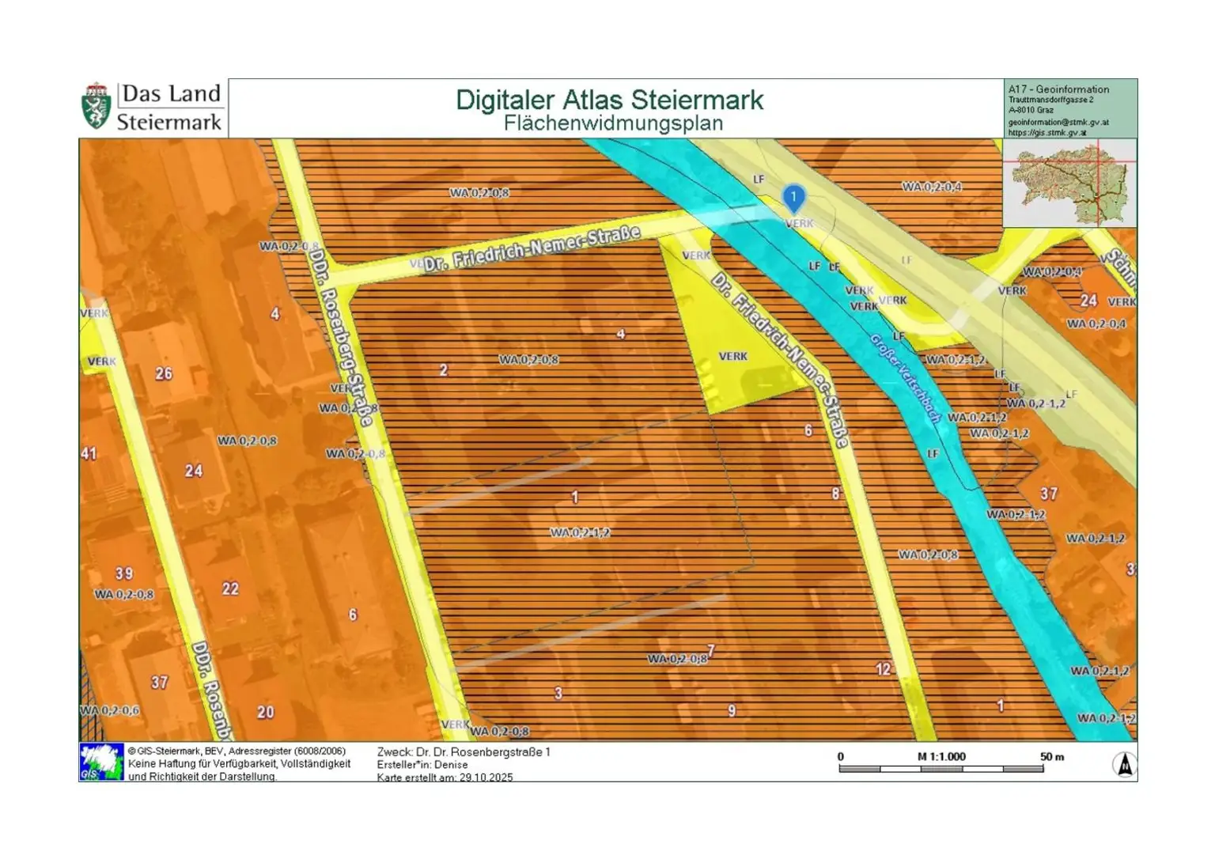The width and height of the screenshot is (1215, 859).
Task: Open the Styria overview map thumbnail
Action: coord(1069,183)
